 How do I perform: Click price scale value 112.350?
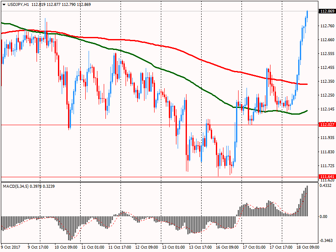point(327,81)
